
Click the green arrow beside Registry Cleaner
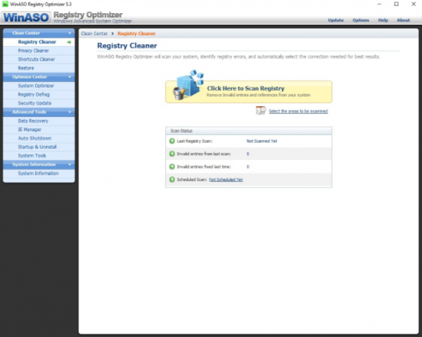[x=69, y=42]
